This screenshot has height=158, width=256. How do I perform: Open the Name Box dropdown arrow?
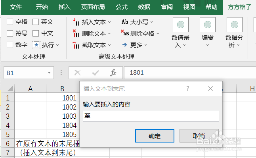click(49, 73)
